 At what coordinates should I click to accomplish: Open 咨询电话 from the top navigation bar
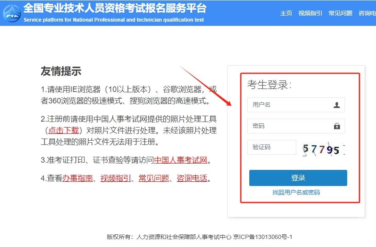(x=367, y=13)
